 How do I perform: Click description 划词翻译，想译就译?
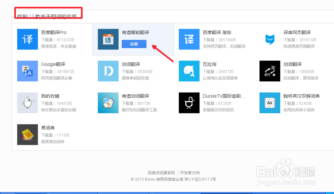click(x=301, y=78)
